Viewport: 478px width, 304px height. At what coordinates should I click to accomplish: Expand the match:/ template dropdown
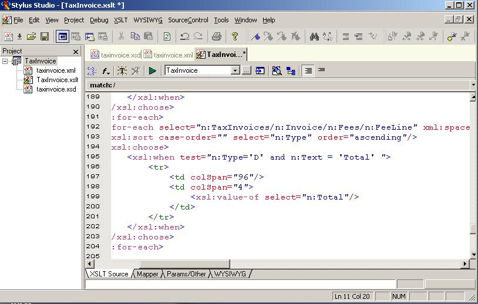tap(473, 85)
